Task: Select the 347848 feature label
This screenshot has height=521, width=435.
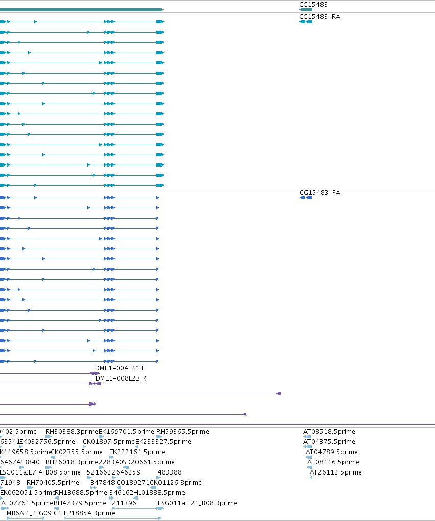Action: (102, 483)
